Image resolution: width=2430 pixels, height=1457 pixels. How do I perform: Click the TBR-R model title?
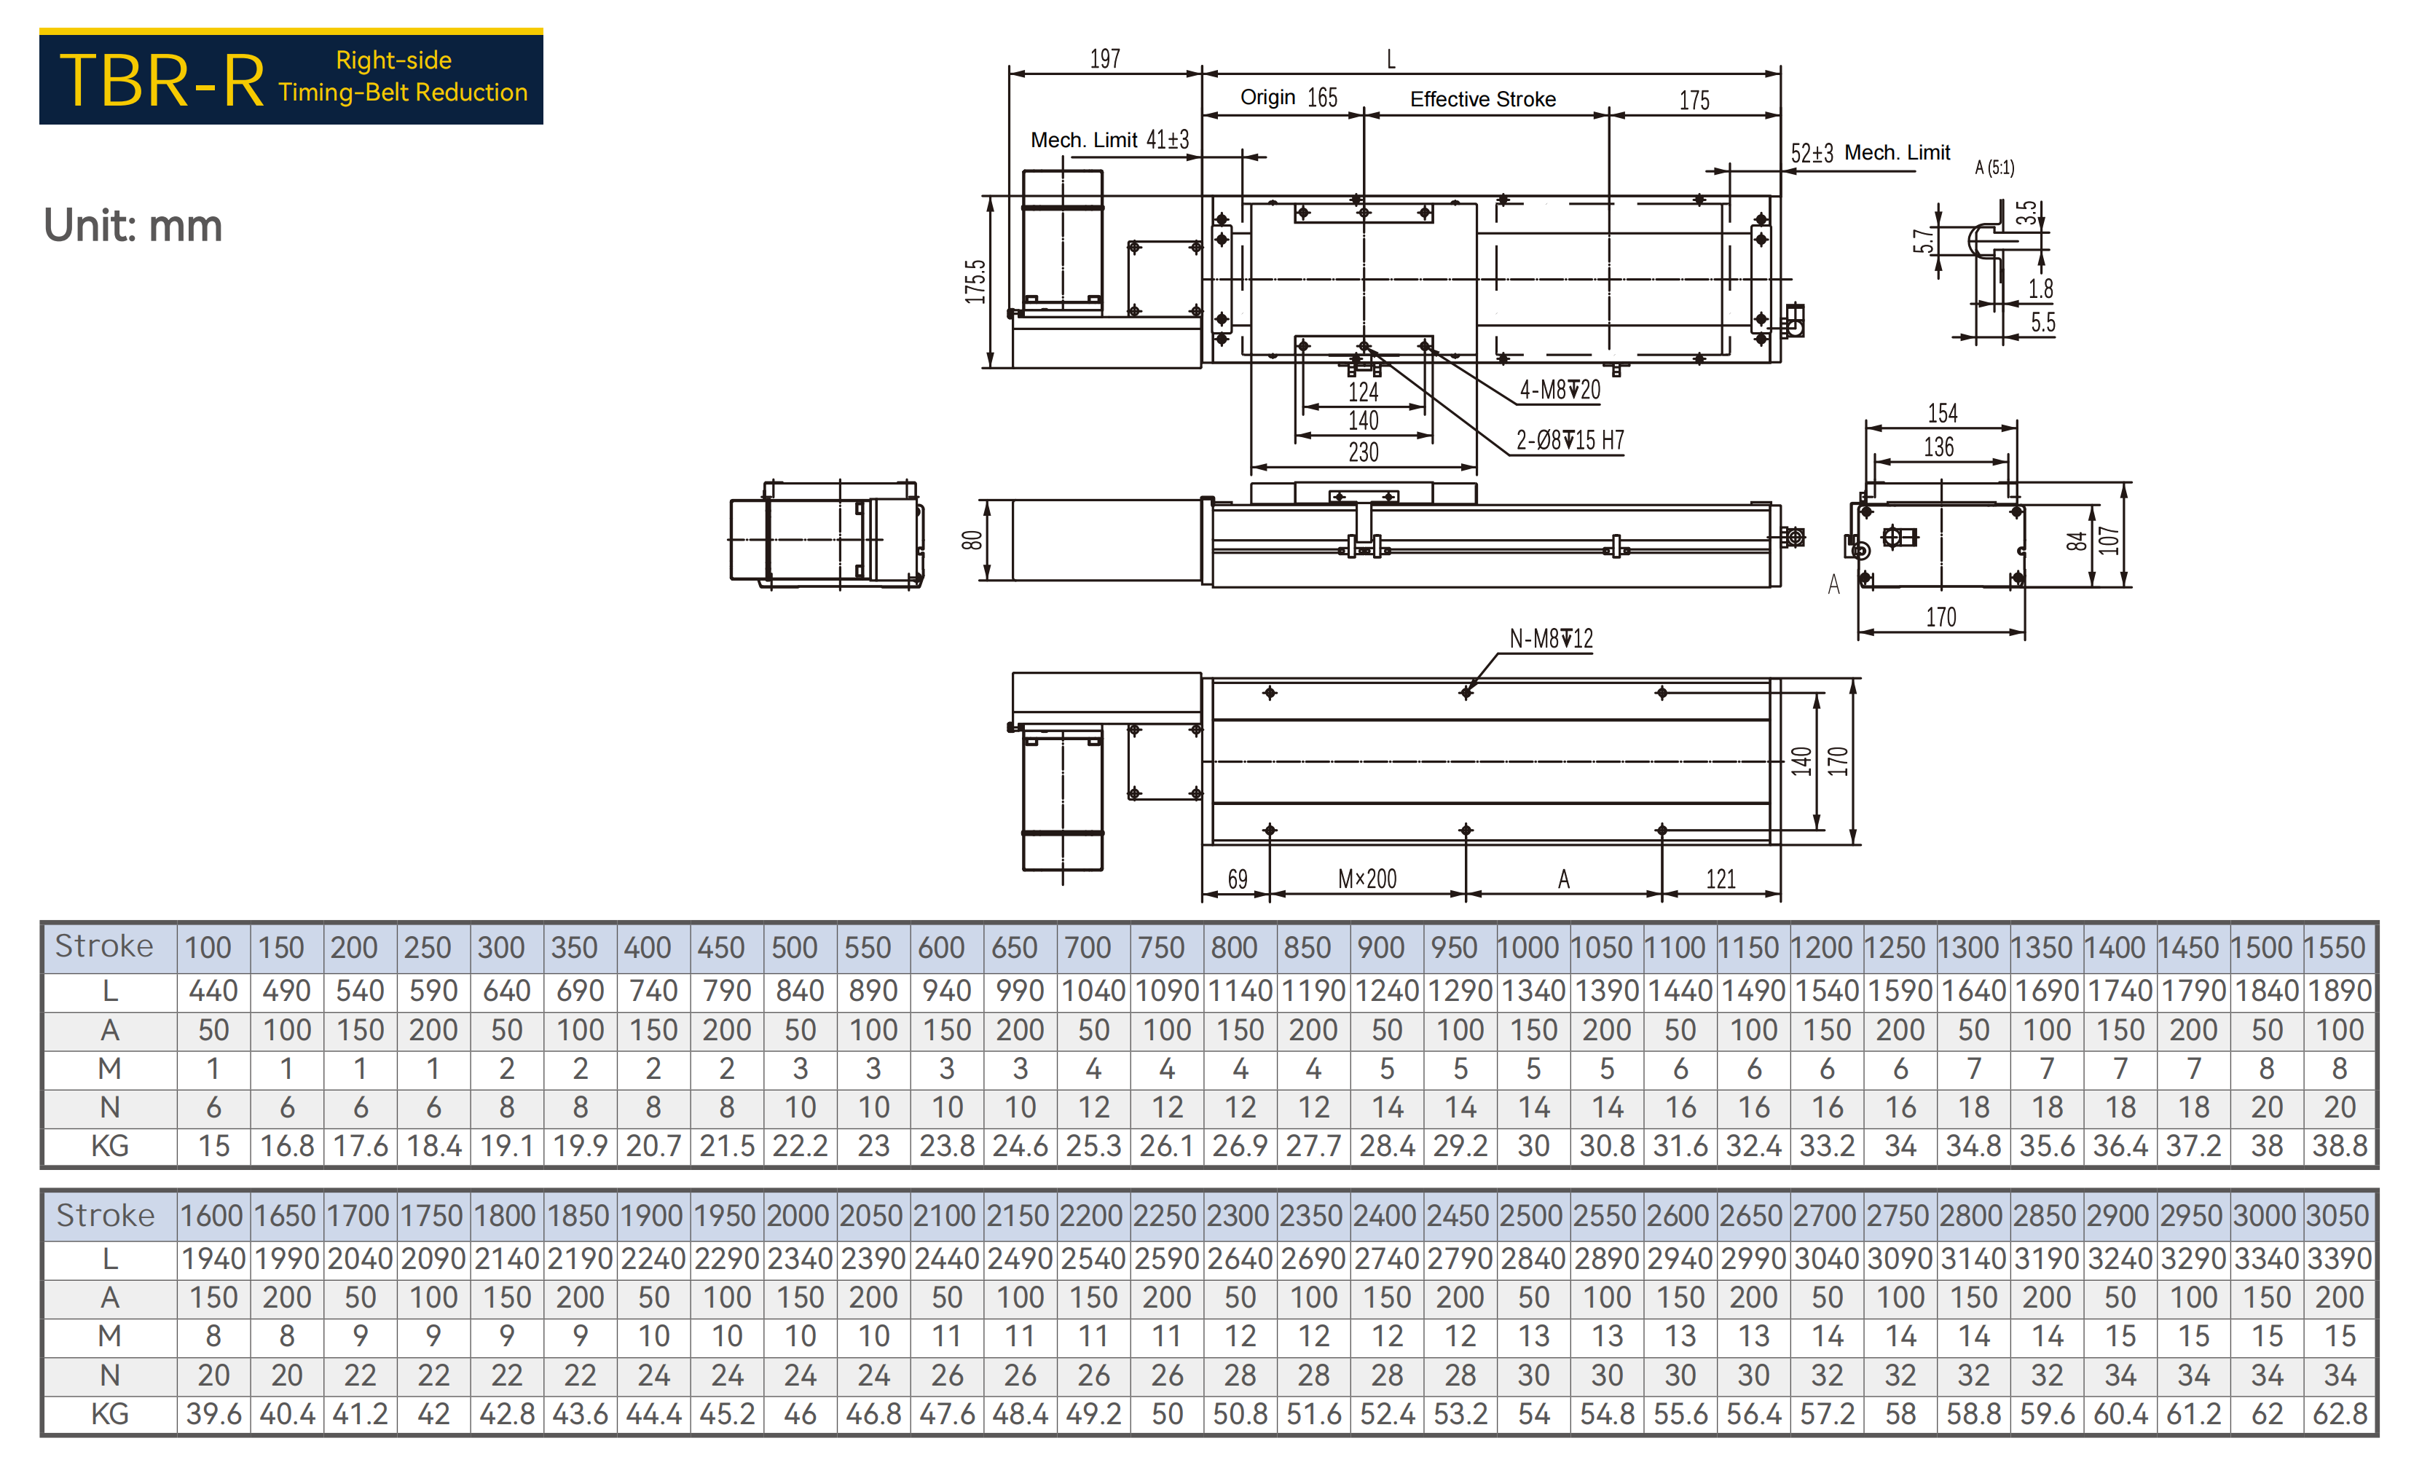(x=162, y=81)
